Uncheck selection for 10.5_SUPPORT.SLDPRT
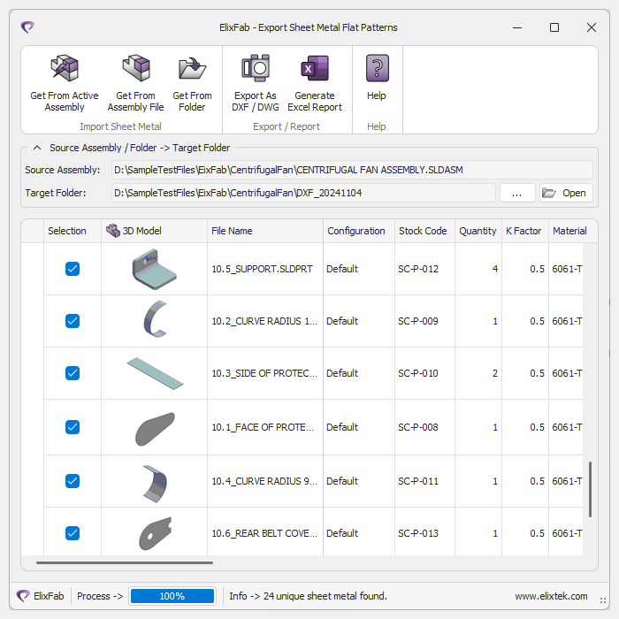The image size is (619, 619). point(73,269)
